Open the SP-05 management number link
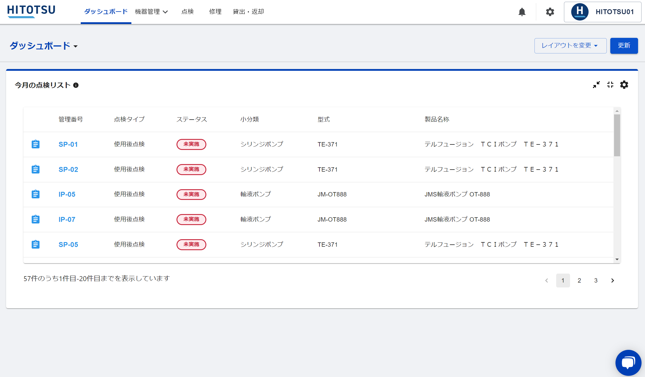The height and width of the screenshot is (377, 645). [68, 245]
